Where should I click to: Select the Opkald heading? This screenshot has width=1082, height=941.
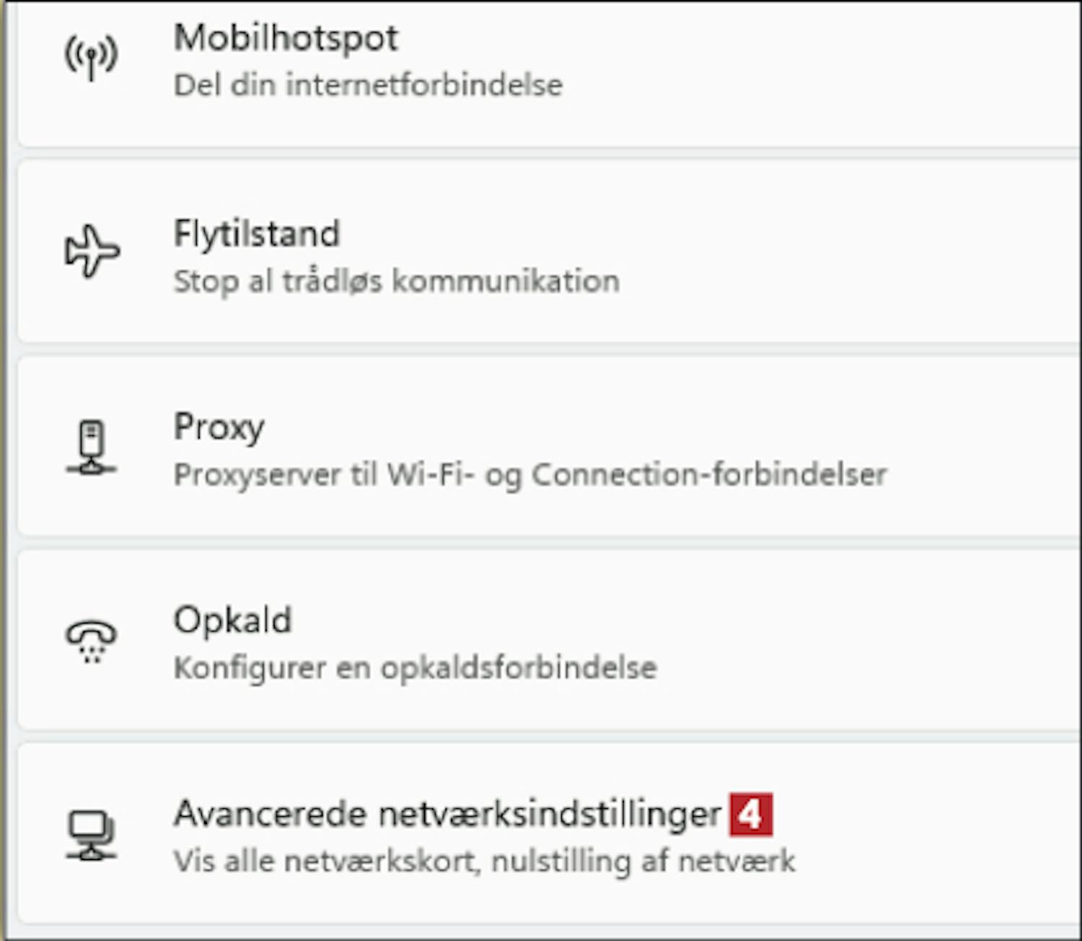tap(233, 621)
